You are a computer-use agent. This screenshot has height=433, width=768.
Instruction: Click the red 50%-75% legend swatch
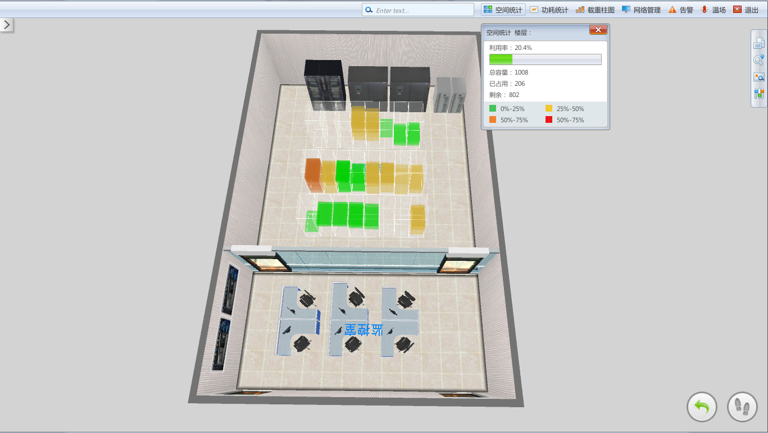coord(549,120)
